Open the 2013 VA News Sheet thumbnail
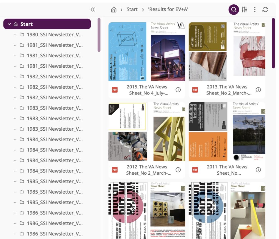This screenshot has width=279, height=239. (227, 52)
